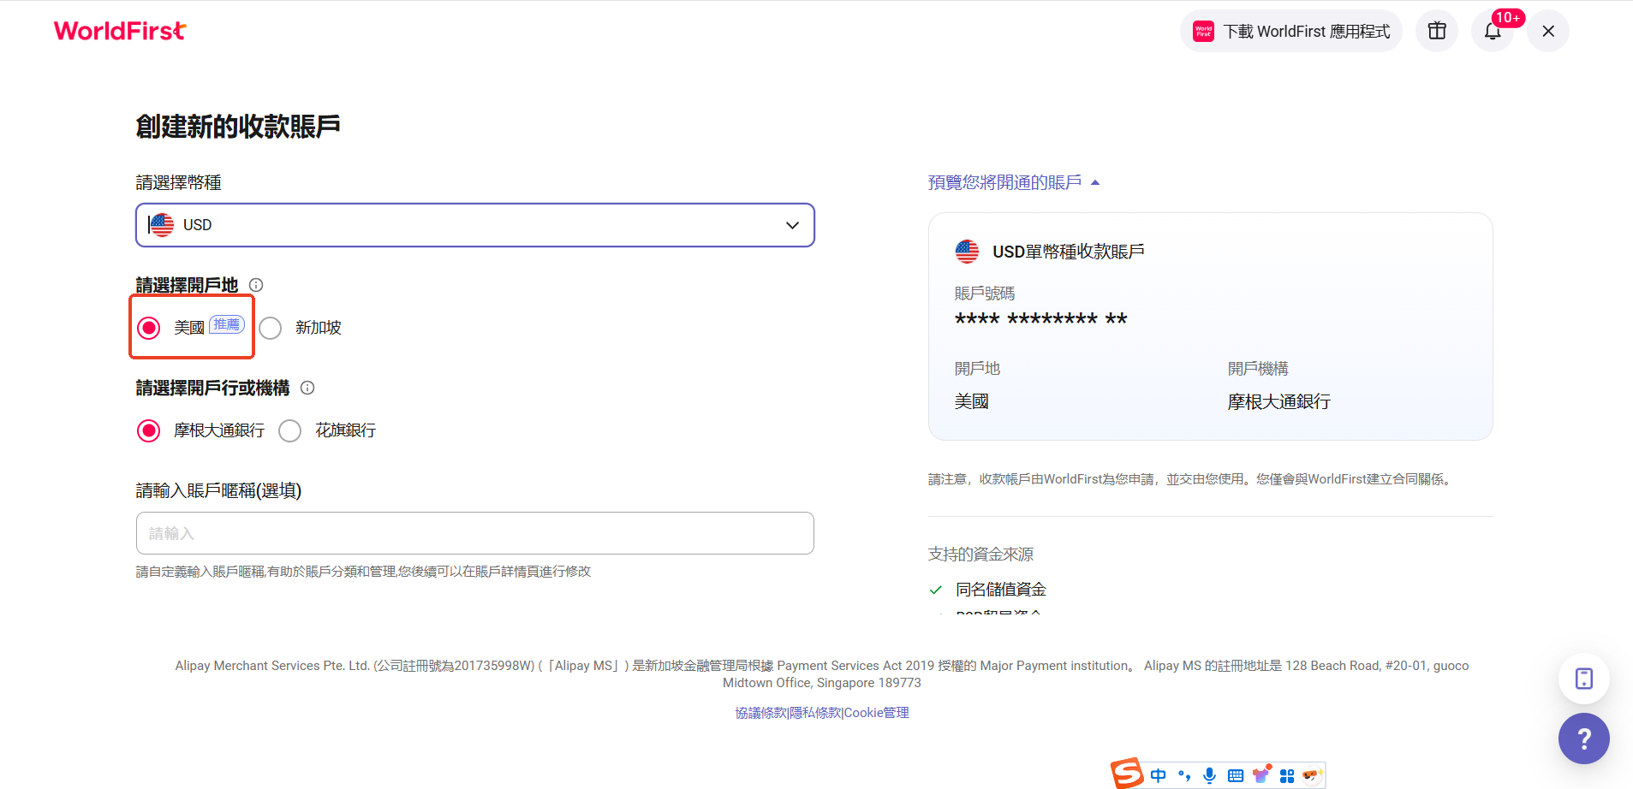Click the USD單幣種收款賬戶 heading
The image size is (1633, 789).
(1069, 252)
